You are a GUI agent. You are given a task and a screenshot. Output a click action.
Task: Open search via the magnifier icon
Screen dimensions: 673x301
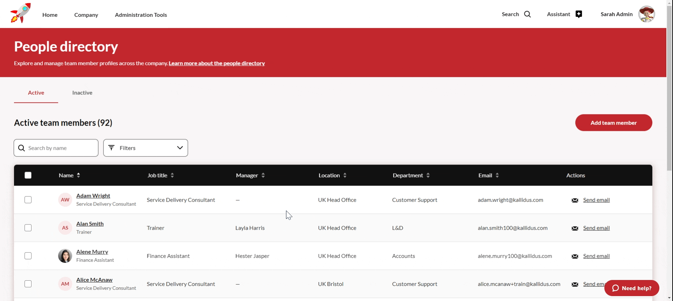(528, 14)
